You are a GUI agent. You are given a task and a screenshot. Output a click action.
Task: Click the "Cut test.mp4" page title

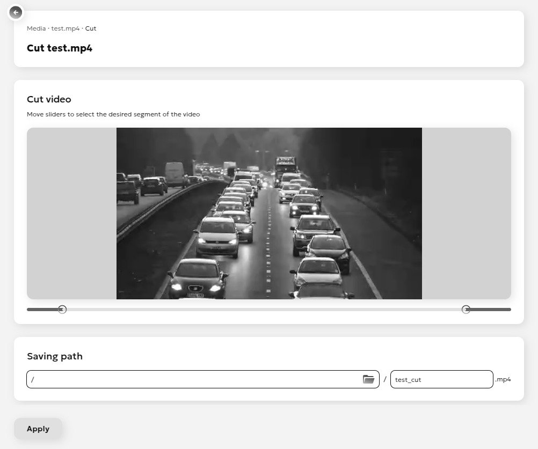coord(60,48)
